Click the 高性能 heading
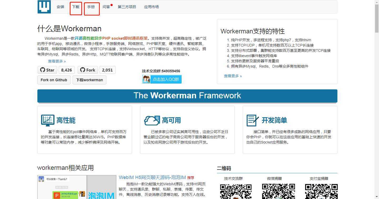The height and width of the screenshot is (199, 379). pos(66,120)
